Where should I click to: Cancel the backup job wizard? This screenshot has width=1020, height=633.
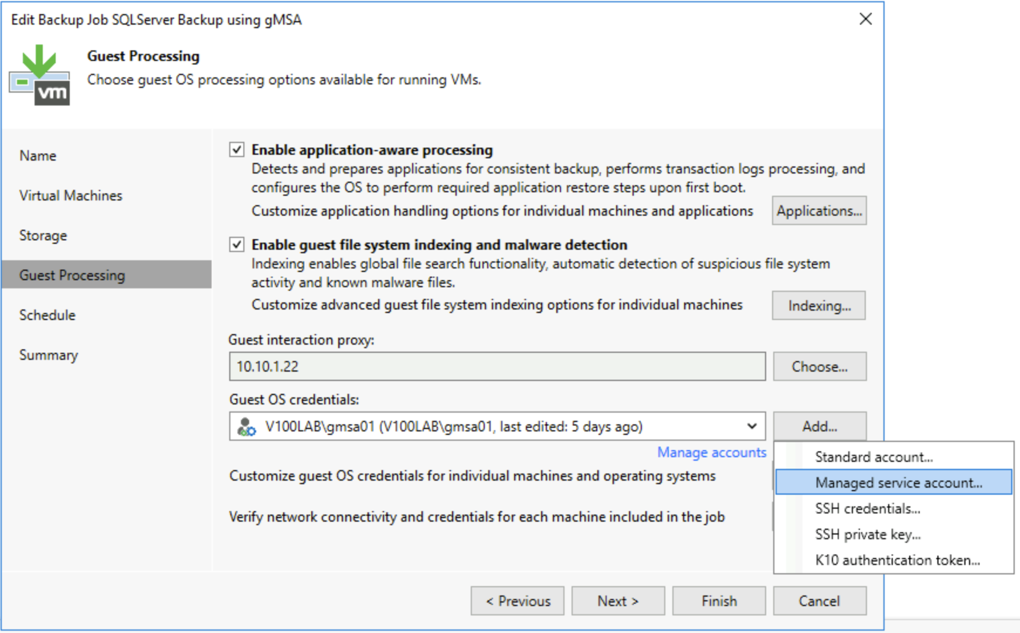point(820,601)
